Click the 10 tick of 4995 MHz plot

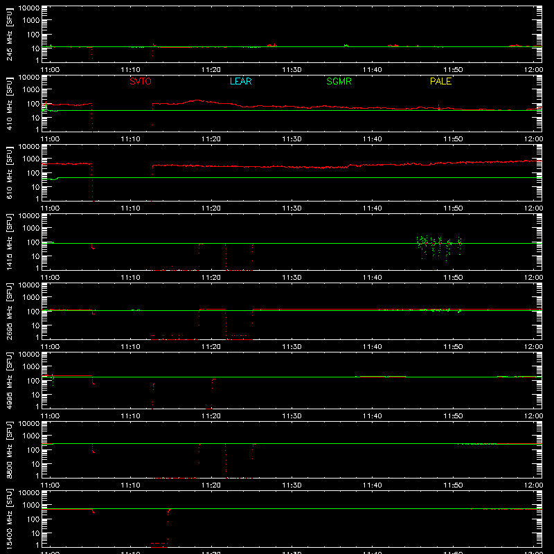point(35,395)
